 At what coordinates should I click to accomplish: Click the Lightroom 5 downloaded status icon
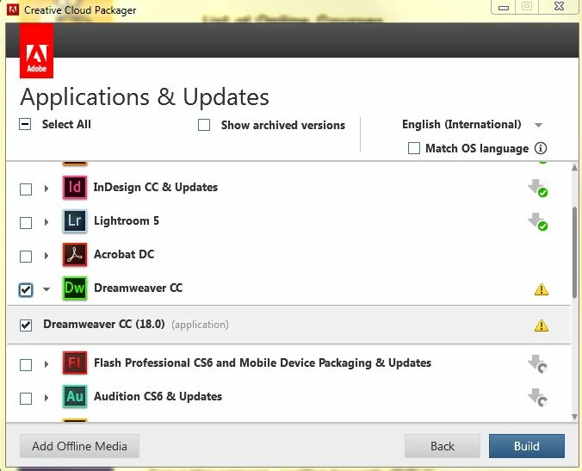pos(538,221)
